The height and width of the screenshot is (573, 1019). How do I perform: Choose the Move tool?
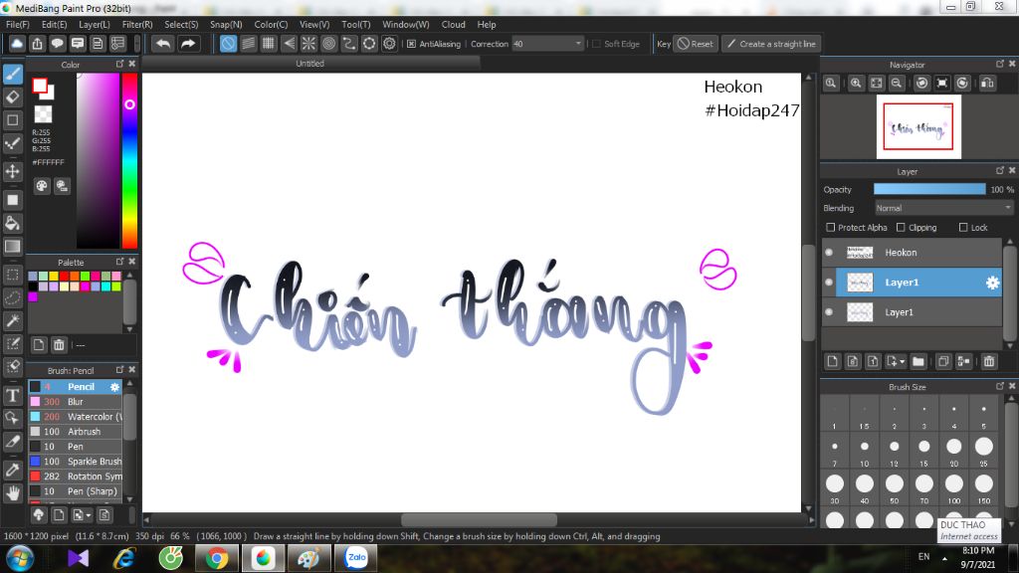click(x=12, y=171)
